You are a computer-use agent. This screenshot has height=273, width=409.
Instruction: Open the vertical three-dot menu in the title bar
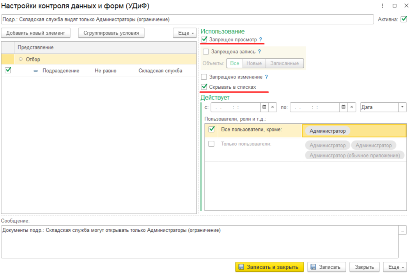pyautogui.click(x=382, y=6)
